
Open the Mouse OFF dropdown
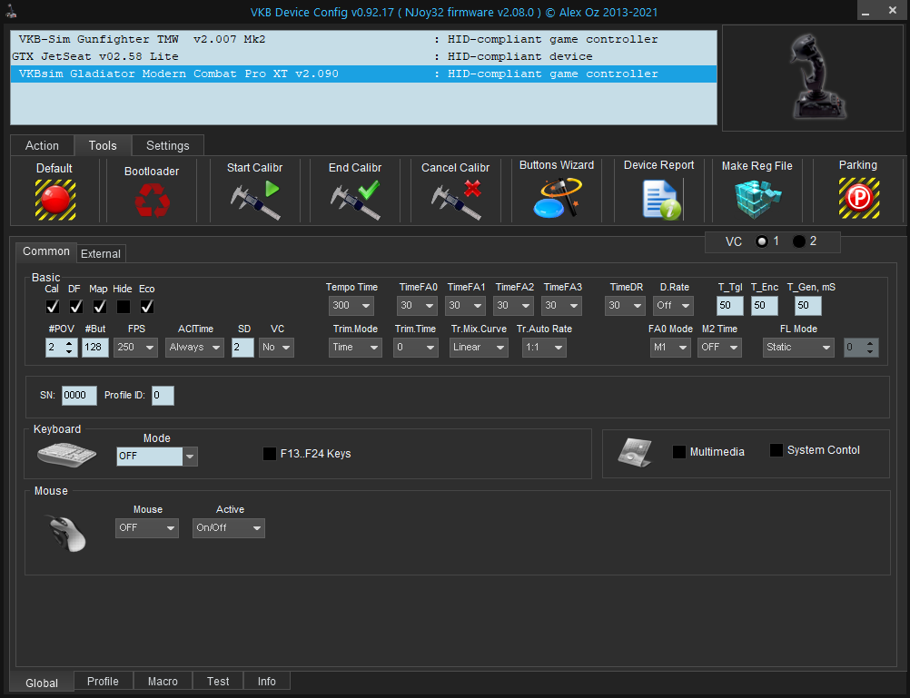(x=147, y=528)
